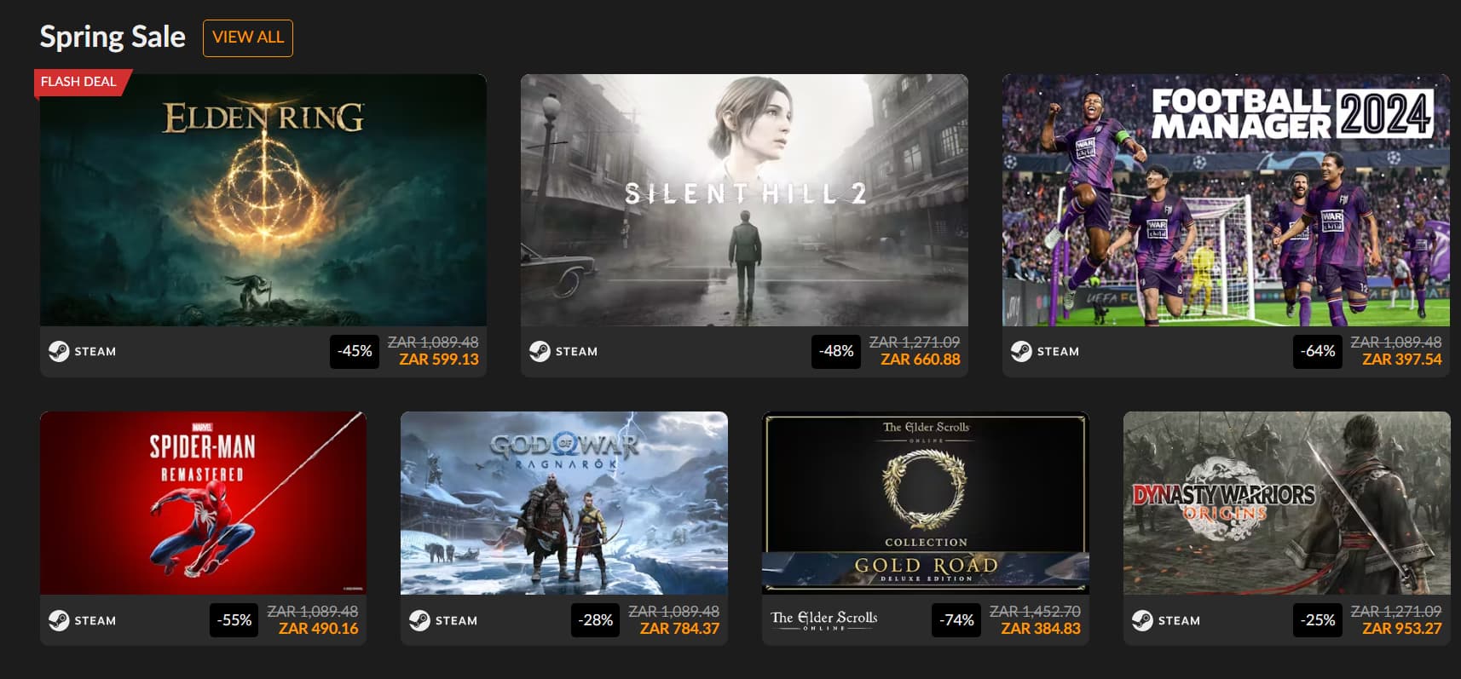This screenshot has width=1461, height=679.
Task: Click Steam icon under Silent Hill 2
Action: click(x=540, y=351)
